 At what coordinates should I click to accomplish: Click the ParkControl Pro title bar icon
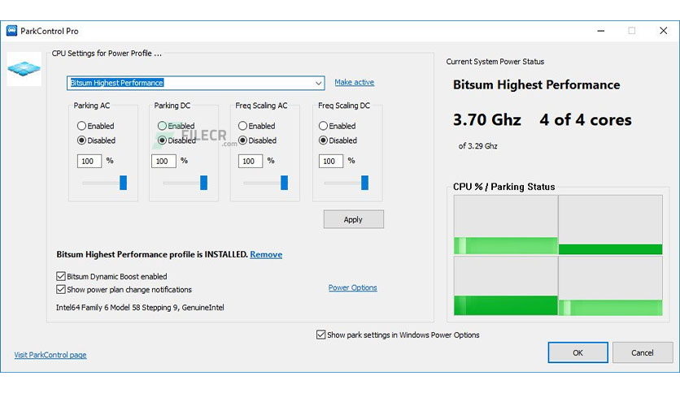click(x=11, y=31)
